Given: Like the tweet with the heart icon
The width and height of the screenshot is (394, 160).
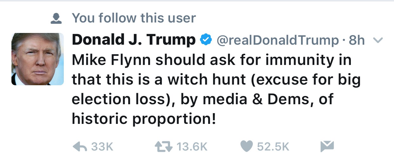Looking at the screenshot, I should 247,146.
